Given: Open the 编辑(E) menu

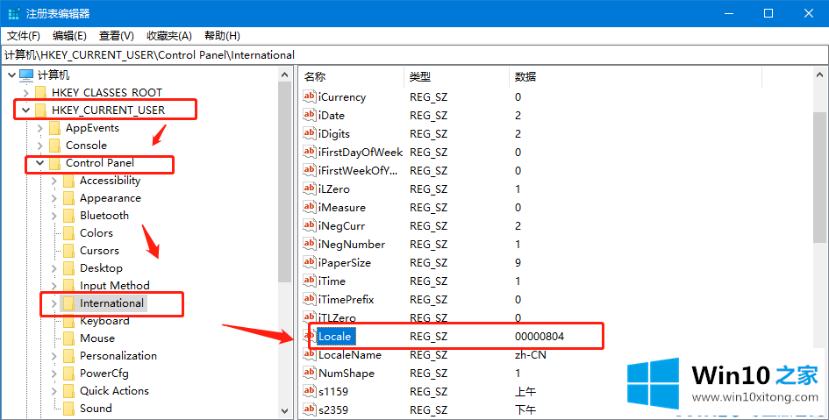Looking at the screenshot, I should pos(70,36).
